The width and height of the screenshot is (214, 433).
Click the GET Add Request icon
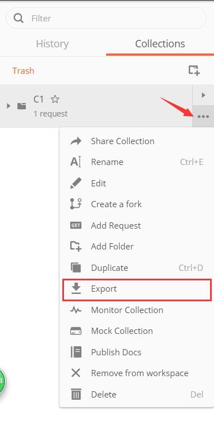(x=76, y=226)
